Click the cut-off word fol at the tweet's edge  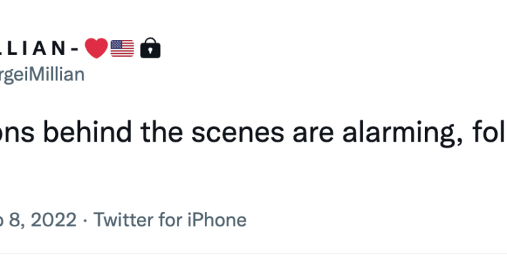[490, 132]
